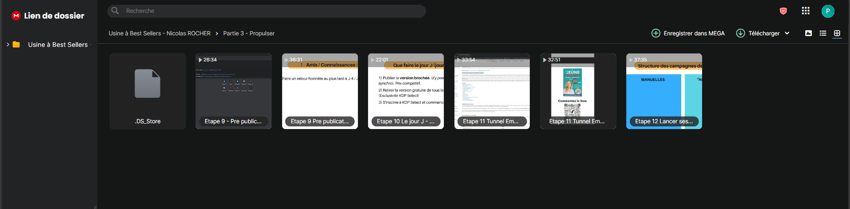Open the 32:51 Etape 11 Tunnel Em video
The height and width of the screenshot is (209, 850).
[578, 91]
